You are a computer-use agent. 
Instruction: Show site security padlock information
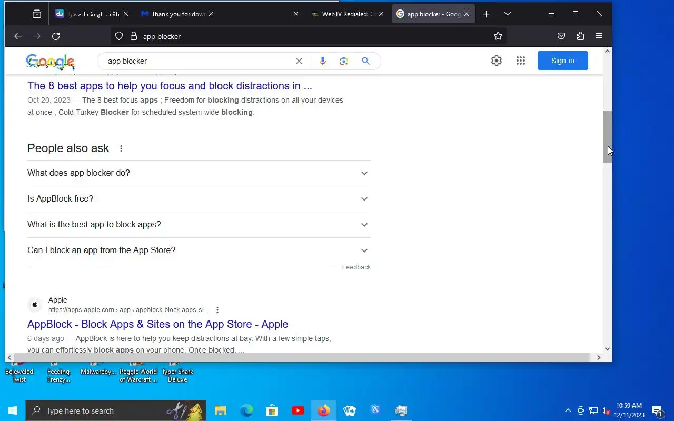click(x=133, y=36)
